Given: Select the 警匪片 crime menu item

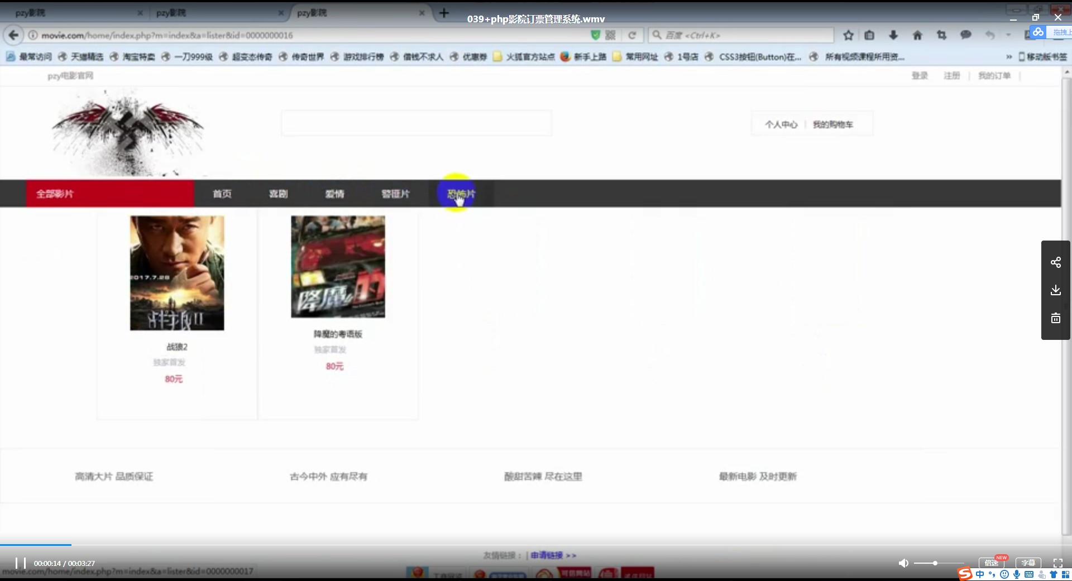Looking at the screenshot, I should [395, 194].
